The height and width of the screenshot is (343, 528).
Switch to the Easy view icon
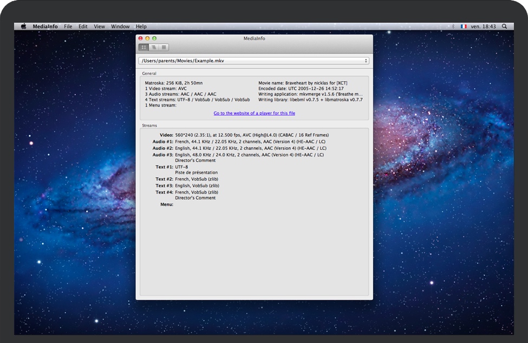tap(144, 48)
